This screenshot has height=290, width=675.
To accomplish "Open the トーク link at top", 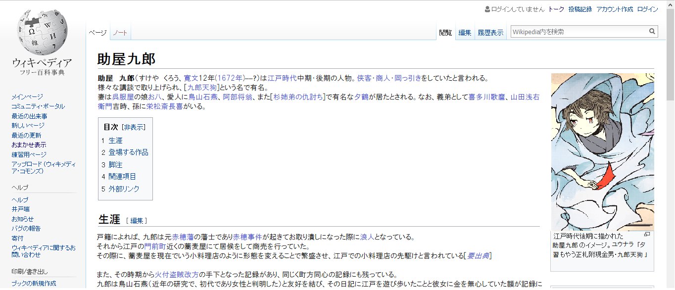I will (x=556, y=9).
